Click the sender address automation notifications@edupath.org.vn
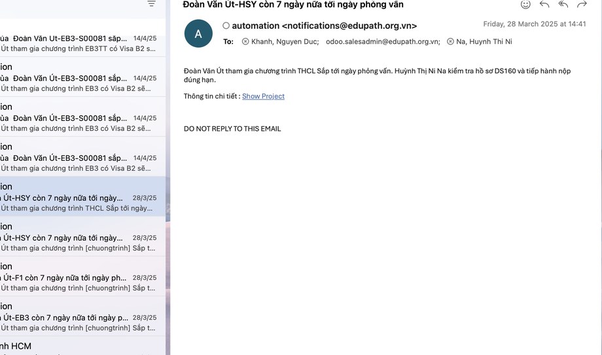The height and width of the screenshot is (355, 602). click(324, 25)
